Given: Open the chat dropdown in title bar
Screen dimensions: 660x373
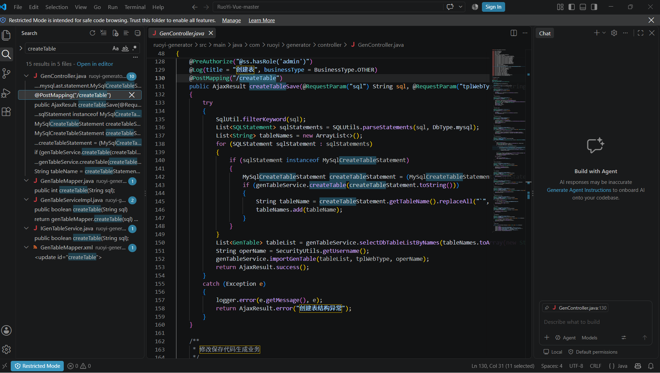Looking at the screenshot, I should click(460, 7).
